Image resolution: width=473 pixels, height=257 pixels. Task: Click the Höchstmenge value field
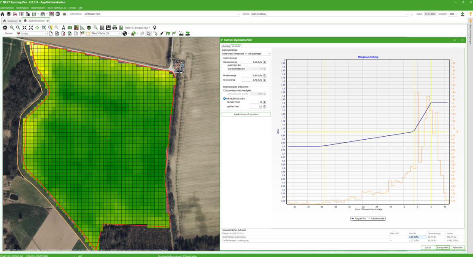pyautogui.click(x=252, y=80)
